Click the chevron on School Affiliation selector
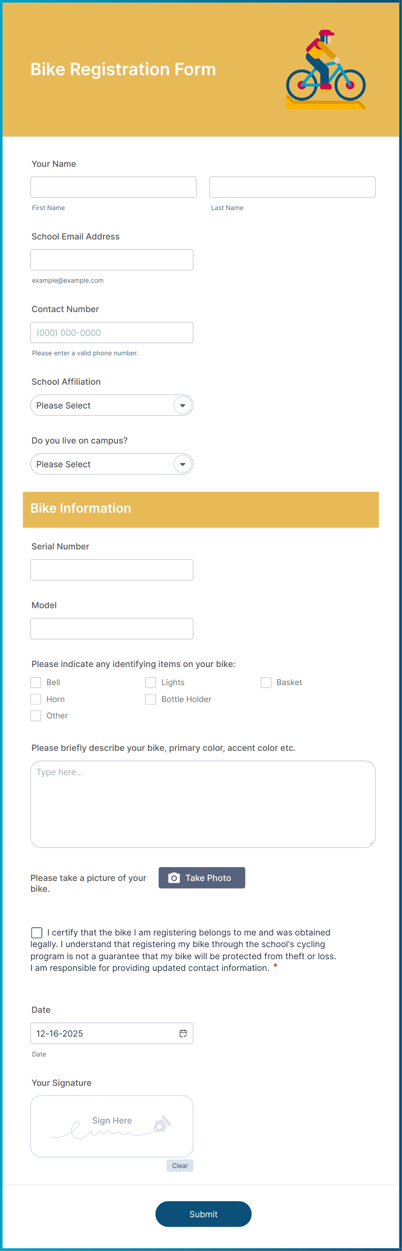The image size is (402, 1251). [182, 405]
